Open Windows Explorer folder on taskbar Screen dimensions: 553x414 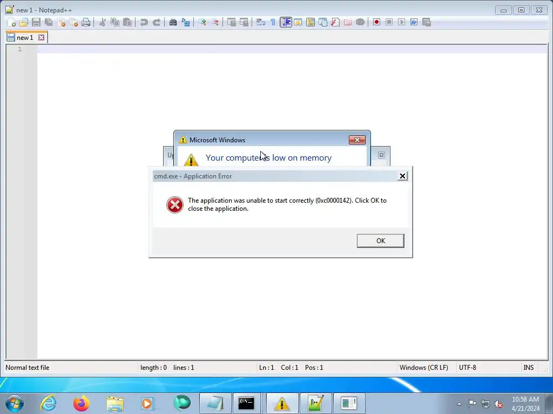click(115, 403)
